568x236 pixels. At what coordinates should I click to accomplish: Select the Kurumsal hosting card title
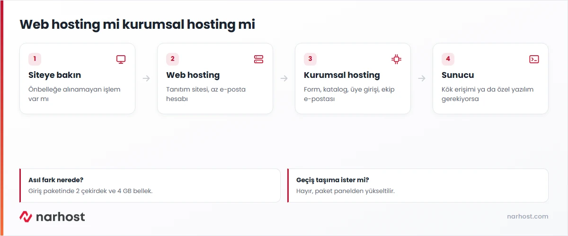(342, 75)
